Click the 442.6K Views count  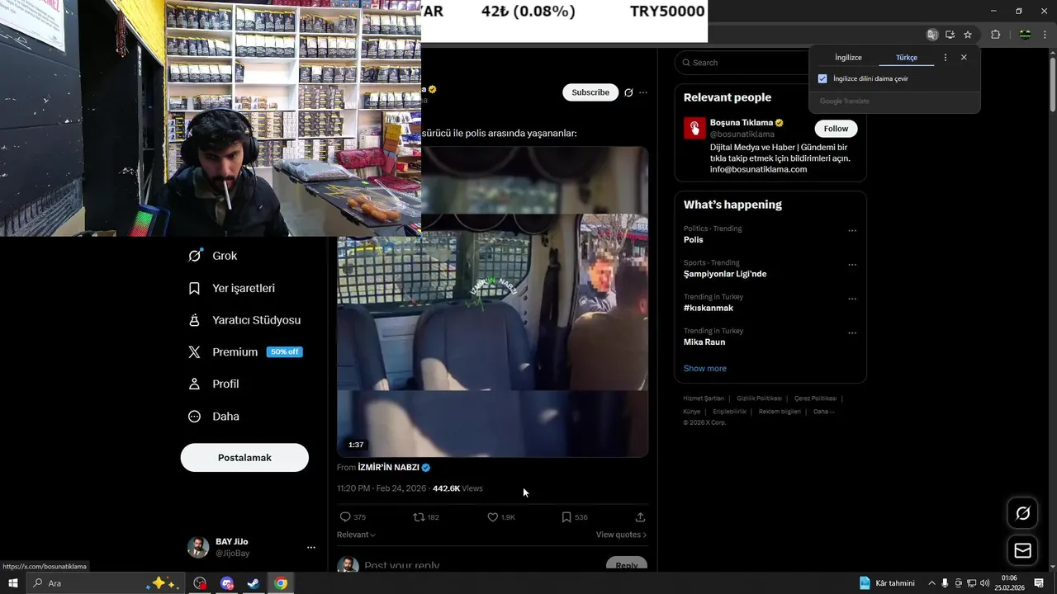point(457,488)
